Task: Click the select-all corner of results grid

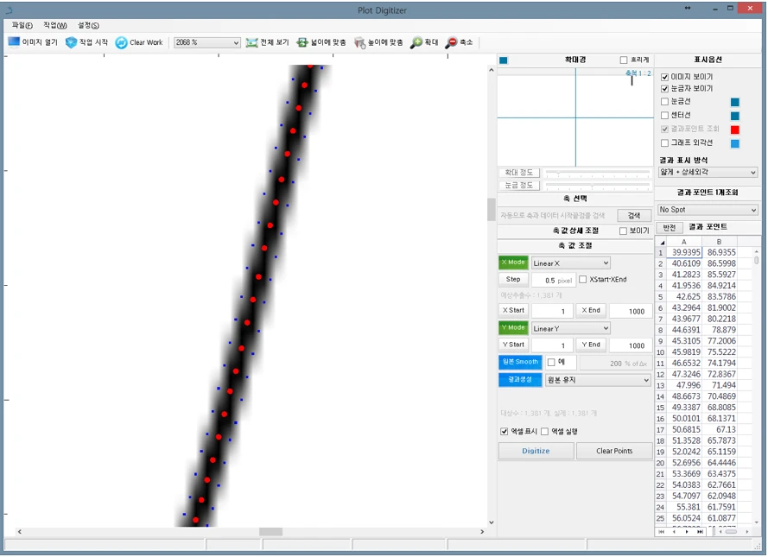Action: pos(661,242)
